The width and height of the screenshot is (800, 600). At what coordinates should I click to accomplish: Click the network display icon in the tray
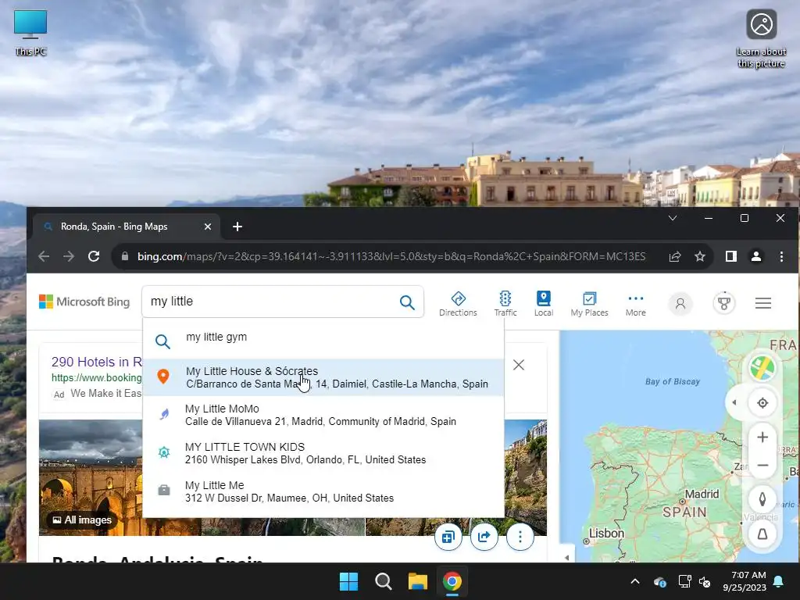click(x=684, y=581)
